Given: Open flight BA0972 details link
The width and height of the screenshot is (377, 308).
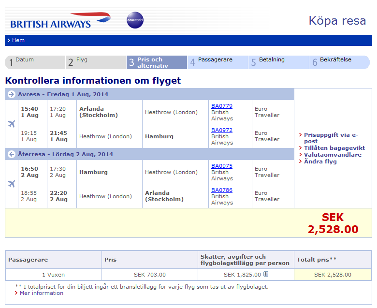Looking at the screenshot, I should [x=222, y=130].
